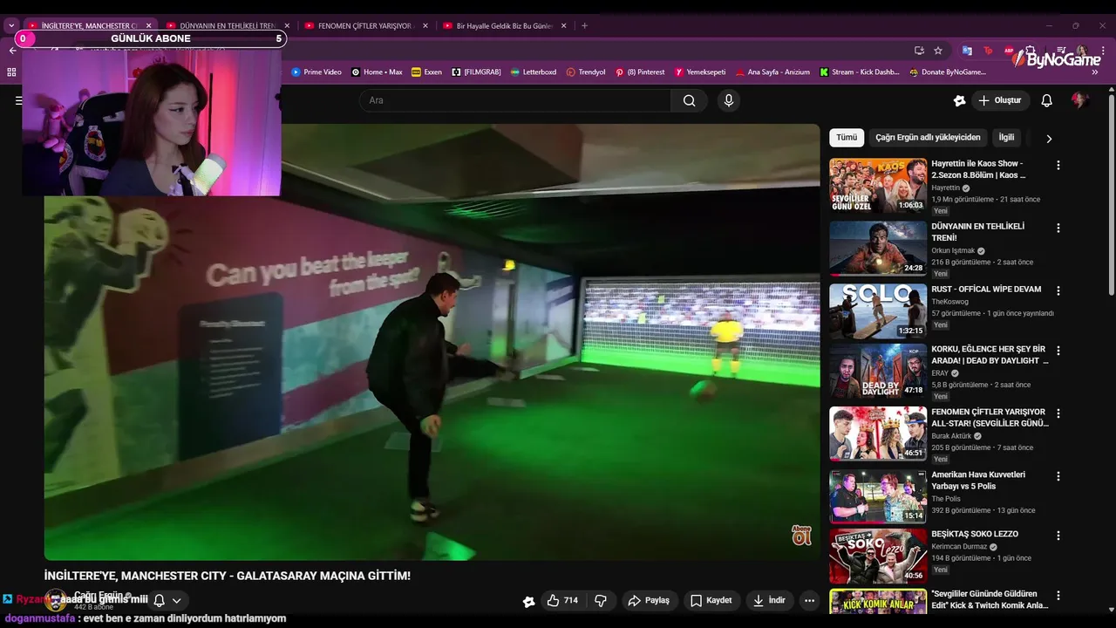Screen dimensions: 1116x628
Task: Open options for Hayrettin ile Kaos Show video
Action: (x=1058, y=165)
